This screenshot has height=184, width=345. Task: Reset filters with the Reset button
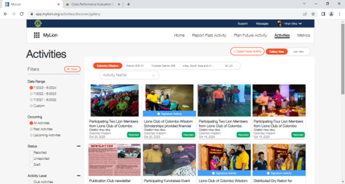point(72,69)
